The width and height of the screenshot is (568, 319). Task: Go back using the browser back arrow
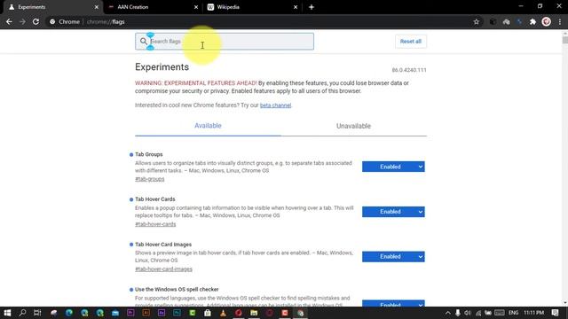coord(9,21)
